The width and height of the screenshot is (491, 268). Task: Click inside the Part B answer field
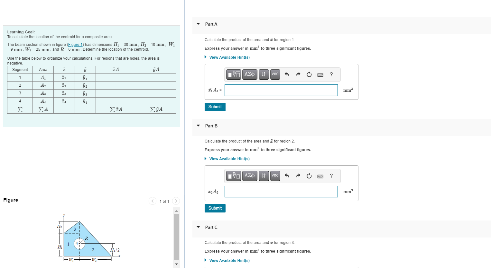pos(281,191)
